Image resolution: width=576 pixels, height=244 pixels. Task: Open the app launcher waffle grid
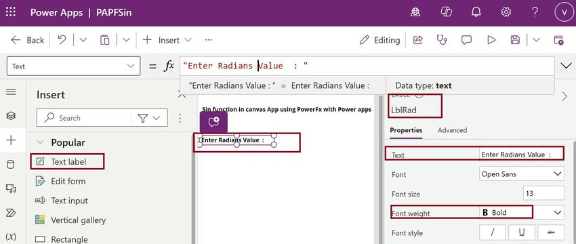point(11,12)
